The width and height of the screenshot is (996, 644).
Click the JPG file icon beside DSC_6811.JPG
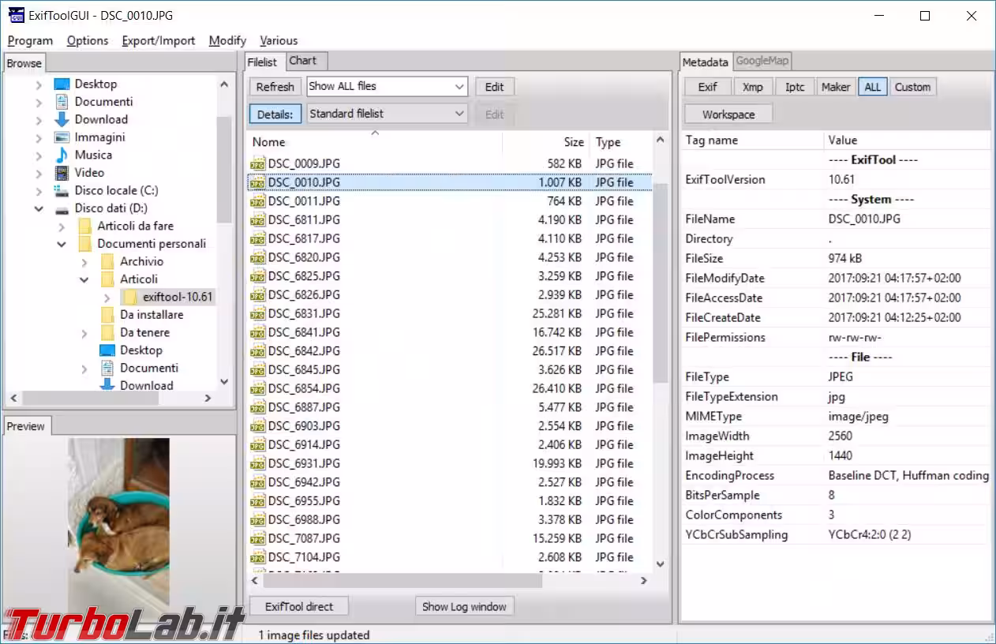257,220
